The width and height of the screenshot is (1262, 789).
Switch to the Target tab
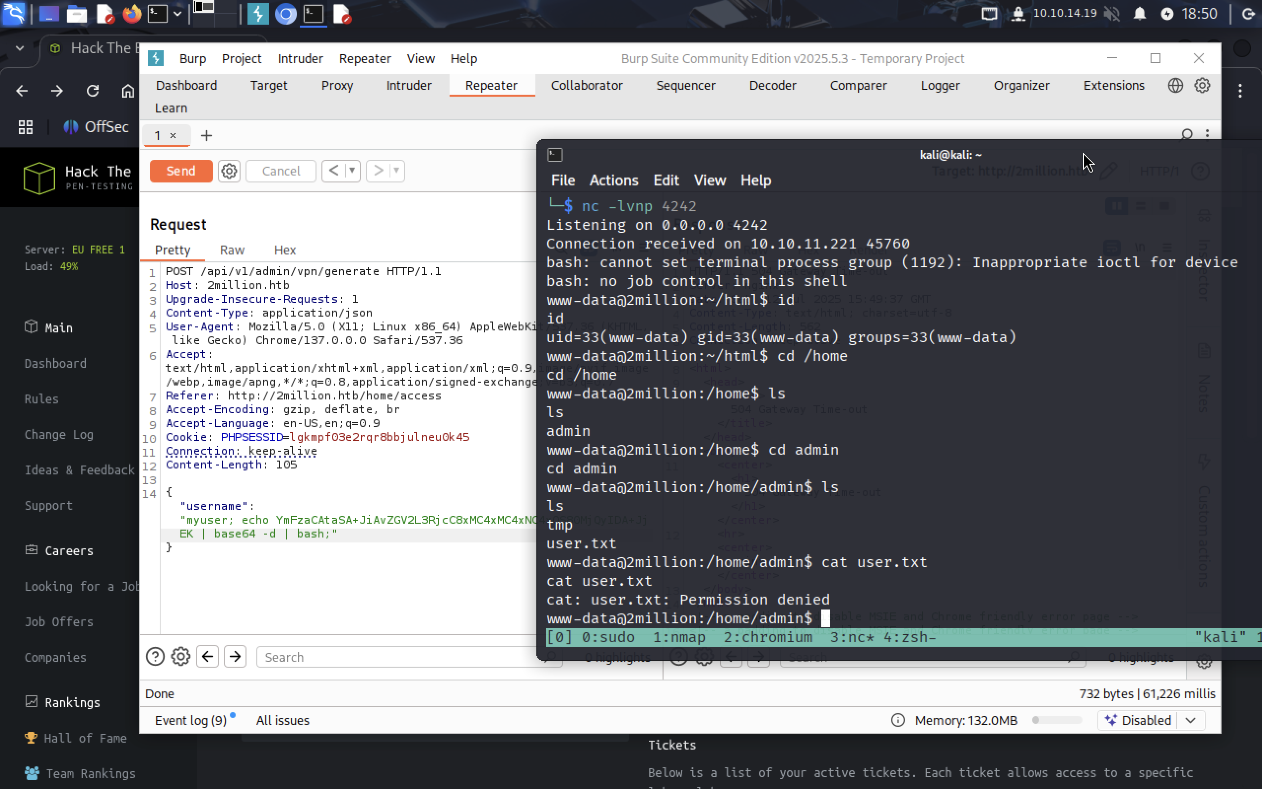pos(269,85)
